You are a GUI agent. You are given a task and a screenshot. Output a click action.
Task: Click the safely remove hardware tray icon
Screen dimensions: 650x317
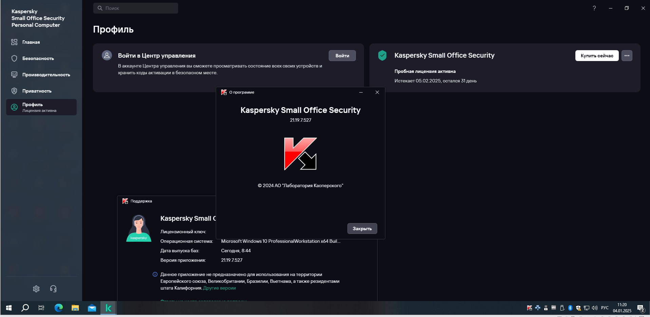[x=562, y=308]
